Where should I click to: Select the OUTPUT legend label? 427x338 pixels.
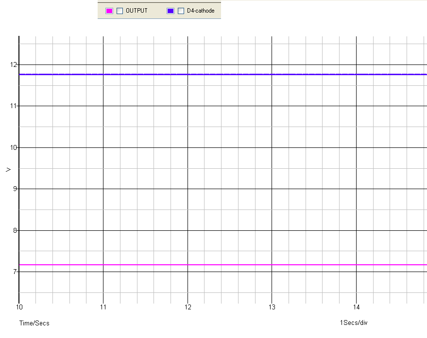pos(137,11)
